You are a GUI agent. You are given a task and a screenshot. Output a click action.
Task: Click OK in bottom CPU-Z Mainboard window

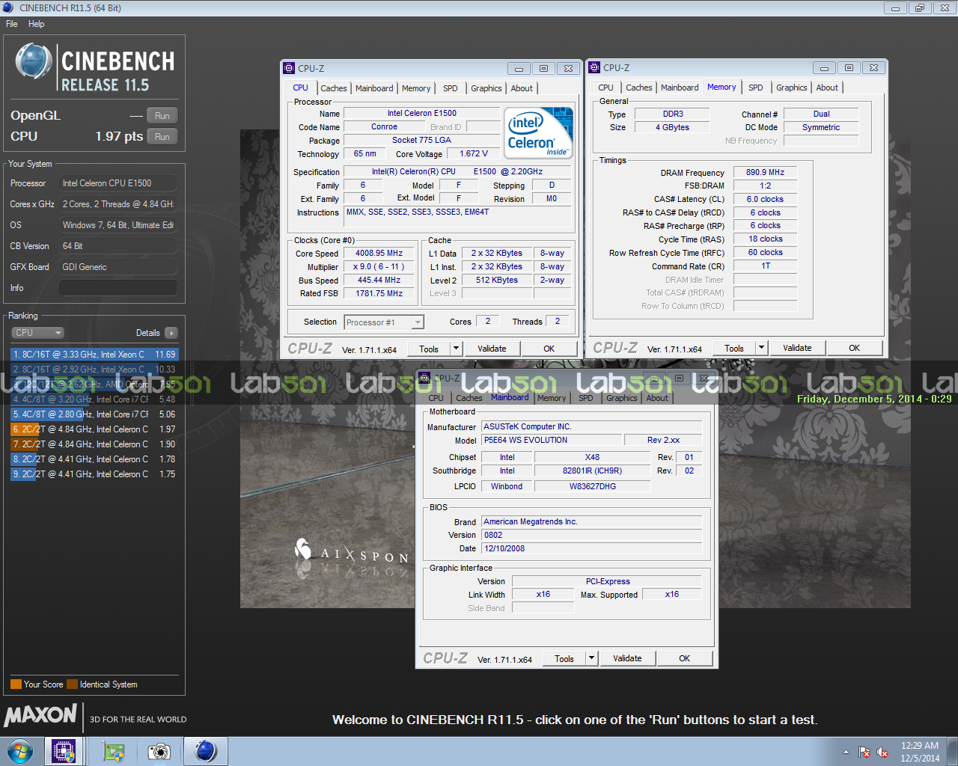[685, 658]
